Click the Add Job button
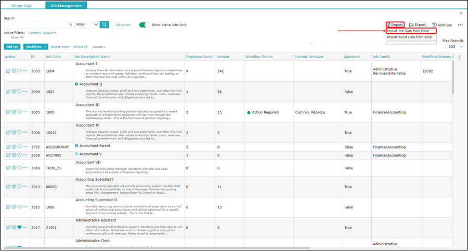Viewport: 468px width, 251px height. click(12, 47)
